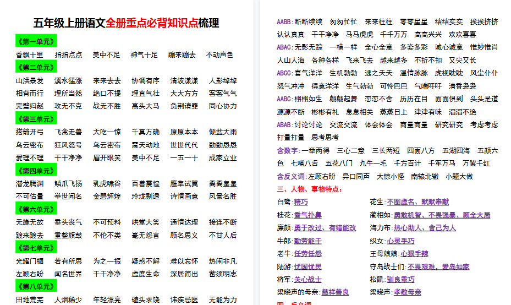Click the phrase 举世闻名
The image size is (511, 305).
(x=68, y=197)
